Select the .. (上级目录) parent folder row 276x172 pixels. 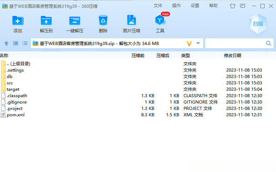[138, 64]
